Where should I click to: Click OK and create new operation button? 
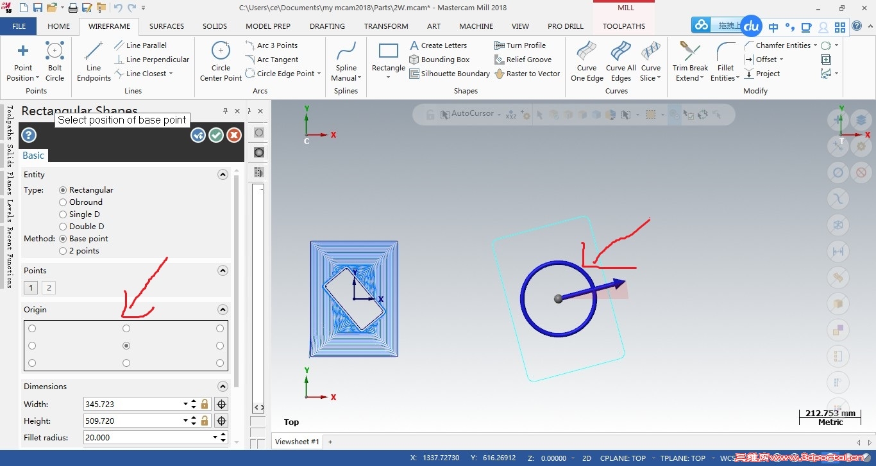[x=198, y=135]
